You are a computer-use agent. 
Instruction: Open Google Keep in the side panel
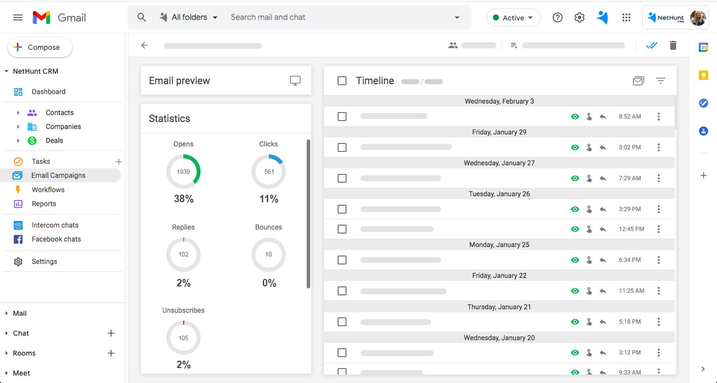coord(704,75)
